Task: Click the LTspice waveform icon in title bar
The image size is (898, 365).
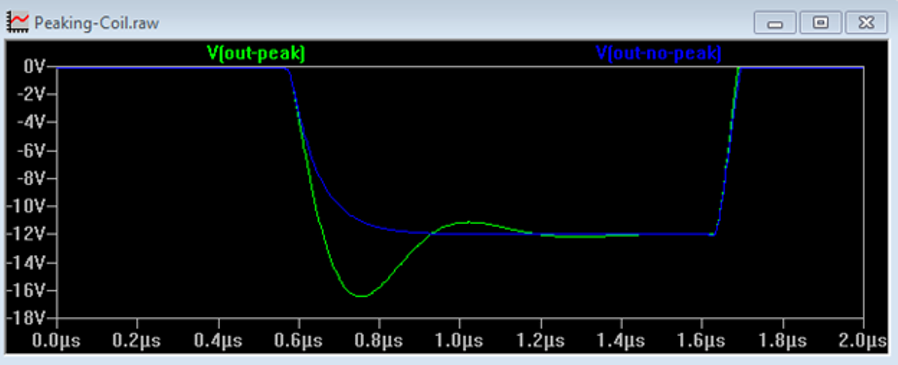Action: (18, 22)
